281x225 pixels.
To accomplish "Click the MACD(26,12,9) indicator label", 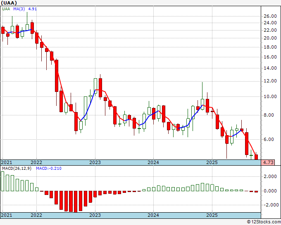I will [17, 169].
